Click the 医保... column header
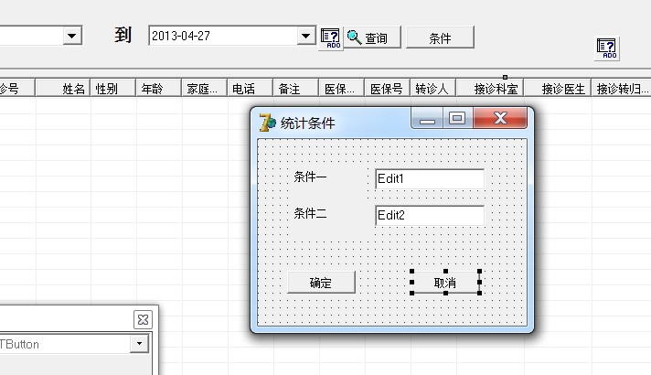The height and width of the screenshot is (375, 651). (341, 89)
